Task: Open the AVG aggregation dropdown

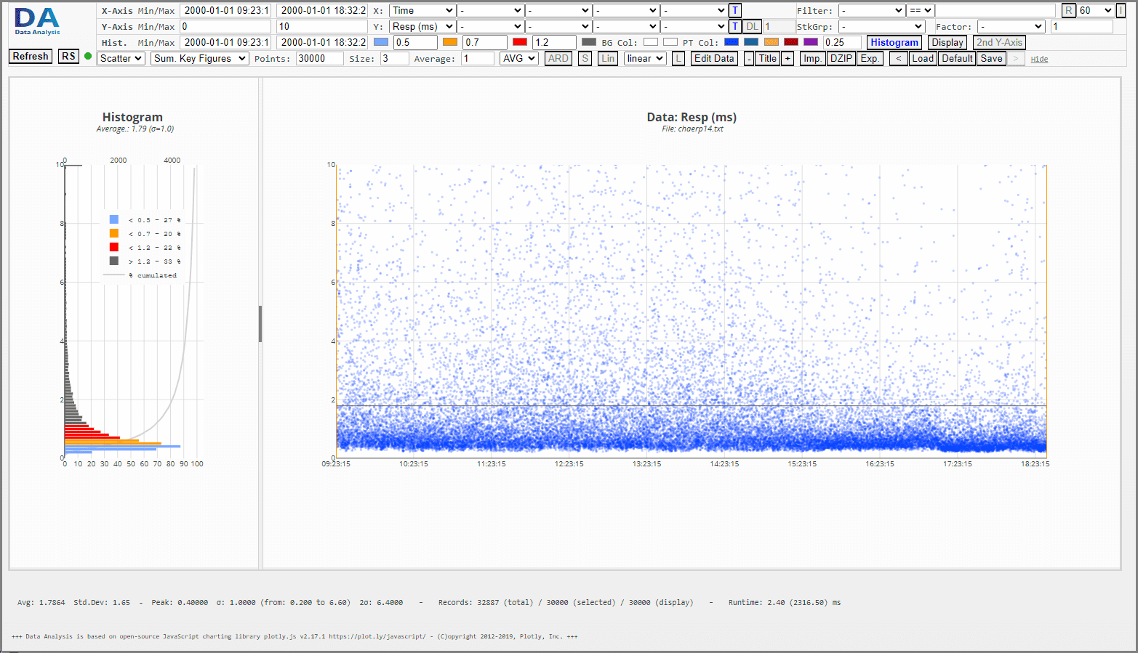Action: click(518, 58)
